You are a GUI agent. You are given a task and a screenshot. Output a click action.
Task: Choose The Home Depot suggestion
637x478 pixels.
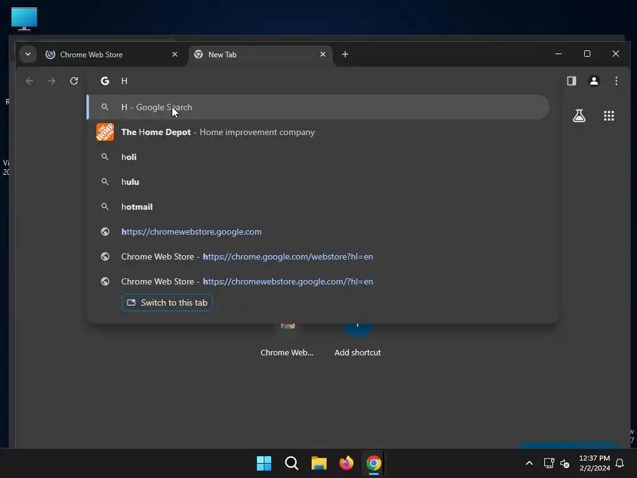click(318, 132)
